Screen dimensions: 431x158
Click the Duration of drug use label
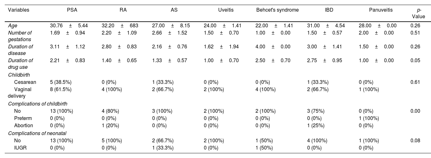click(20, 63)
